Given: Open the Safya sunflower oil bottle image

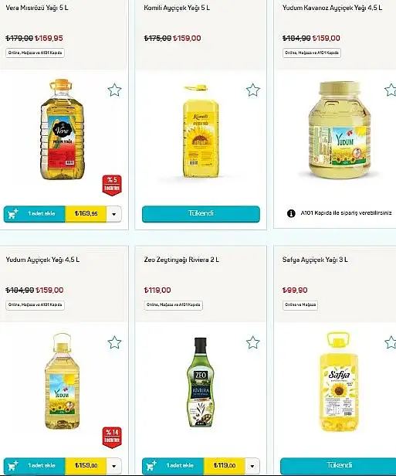Looking at the screenshot, I should coord(339,382).
